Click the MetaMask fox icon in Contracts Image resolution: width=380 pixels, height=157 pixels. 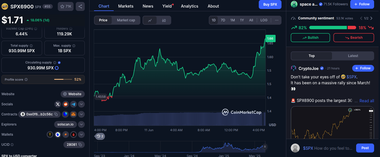(x=74, y=114)
